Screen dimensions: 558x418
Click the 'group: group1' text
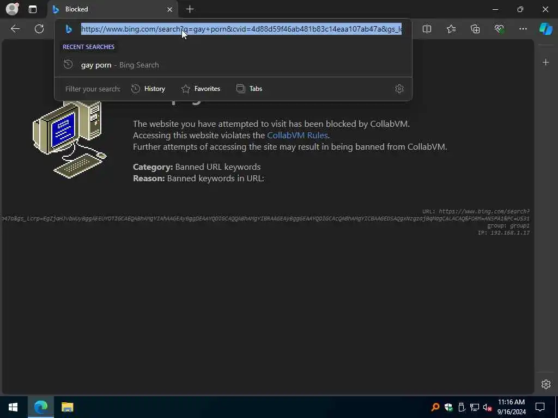[x=508, y=226]
